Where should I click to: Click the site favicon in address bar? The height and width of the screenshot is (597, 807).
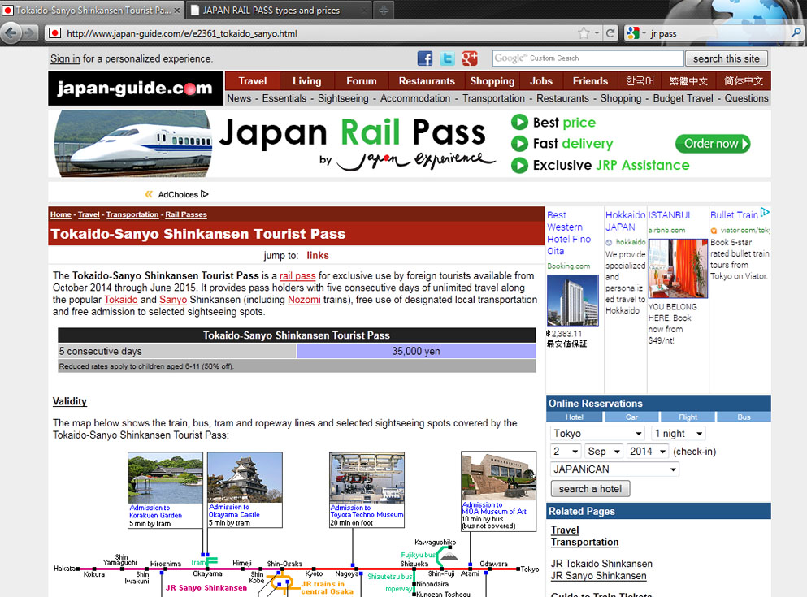tap(54, 33)
